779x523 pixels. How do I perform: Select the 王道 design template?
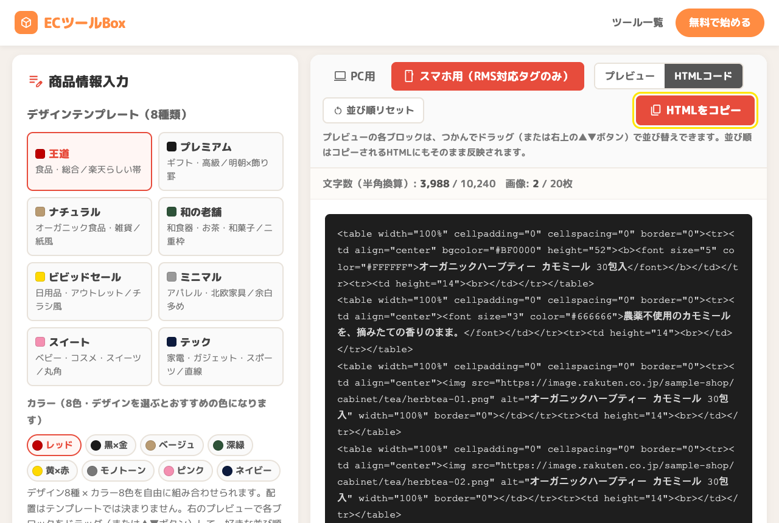coord(89,161)
